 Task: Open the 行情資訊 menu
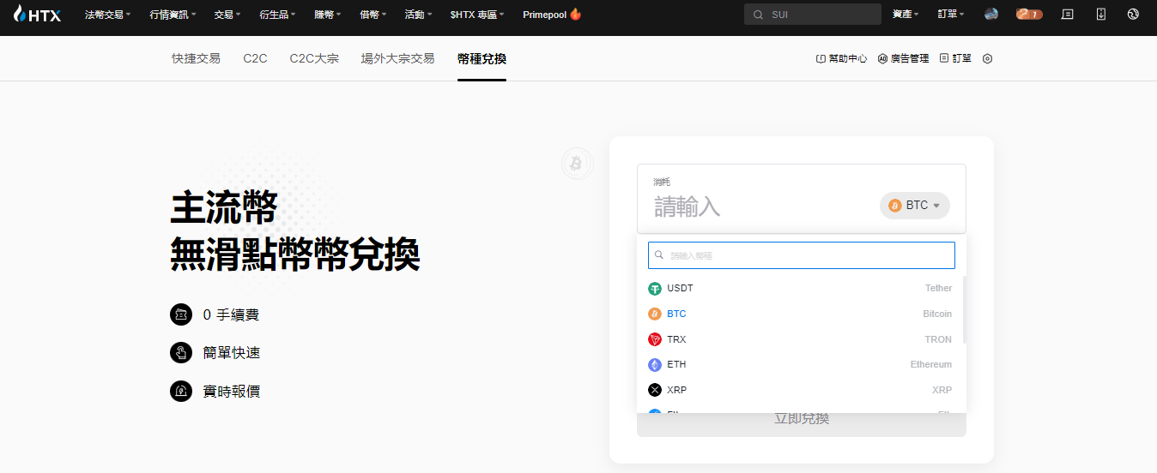click(x=172, y=15)
